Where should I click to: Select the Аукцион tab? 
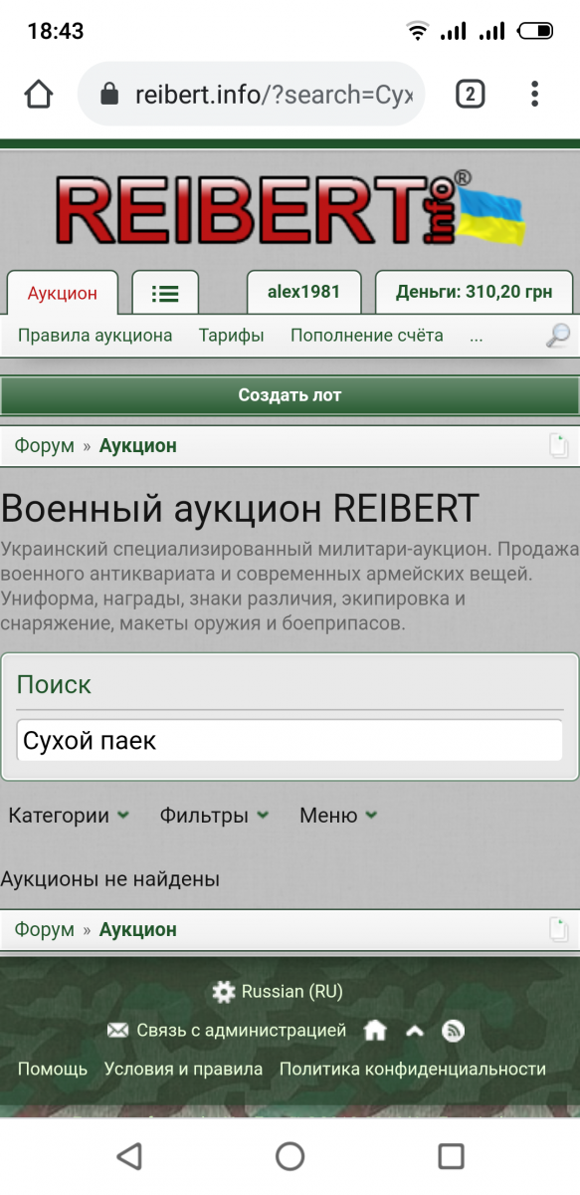click(63, 293)
